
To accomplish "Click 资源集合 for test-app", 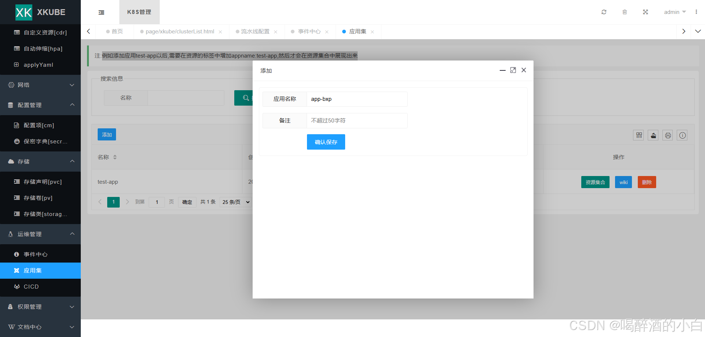I will [x=595, y=182].
